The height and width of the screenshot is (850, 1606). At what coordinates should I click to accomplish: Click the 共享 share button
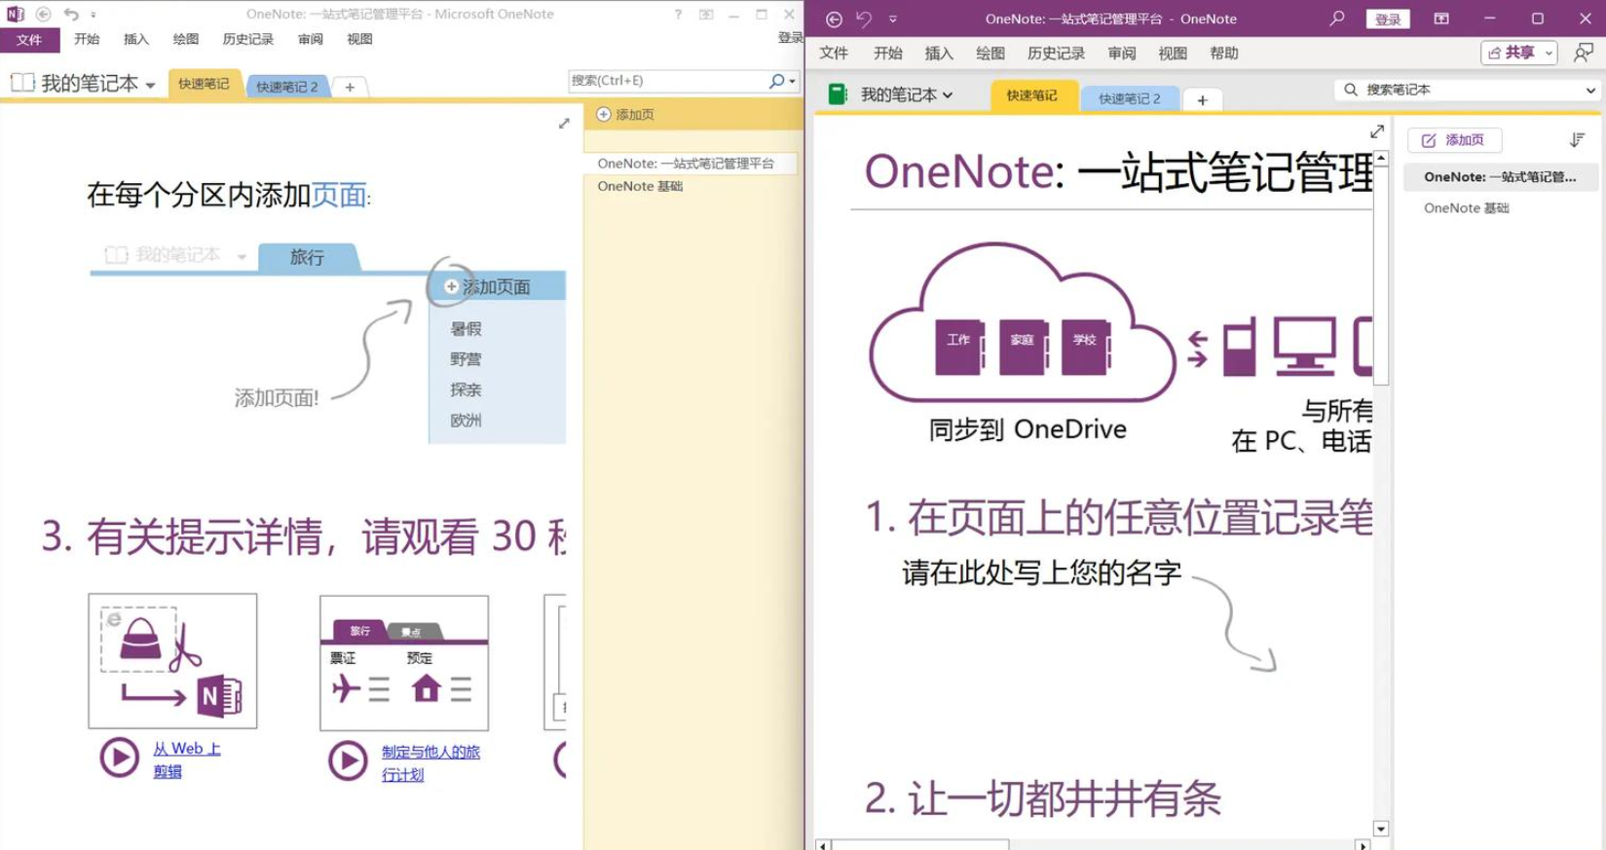[x=1512, y=53]
